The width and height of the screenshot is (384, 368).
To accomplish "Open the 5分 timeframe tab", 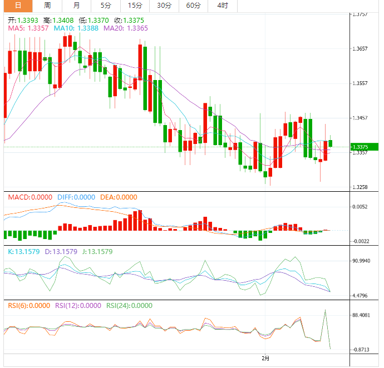I will pos(106,6).
